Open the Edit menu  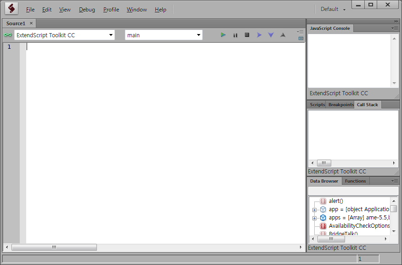coord(47,10)
